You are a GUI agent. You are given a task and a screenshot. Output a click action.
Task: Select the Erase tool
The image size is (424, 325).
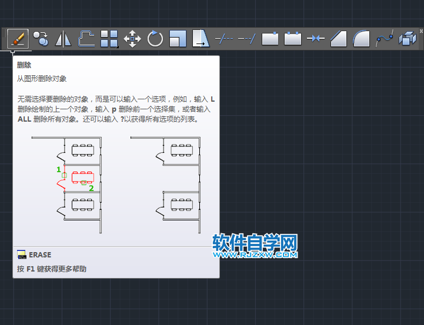(18, 39)
